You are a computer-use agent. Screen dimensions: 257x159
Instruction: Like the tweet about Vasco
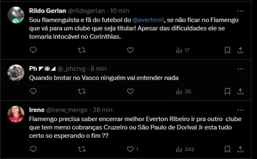coord(130,91)
